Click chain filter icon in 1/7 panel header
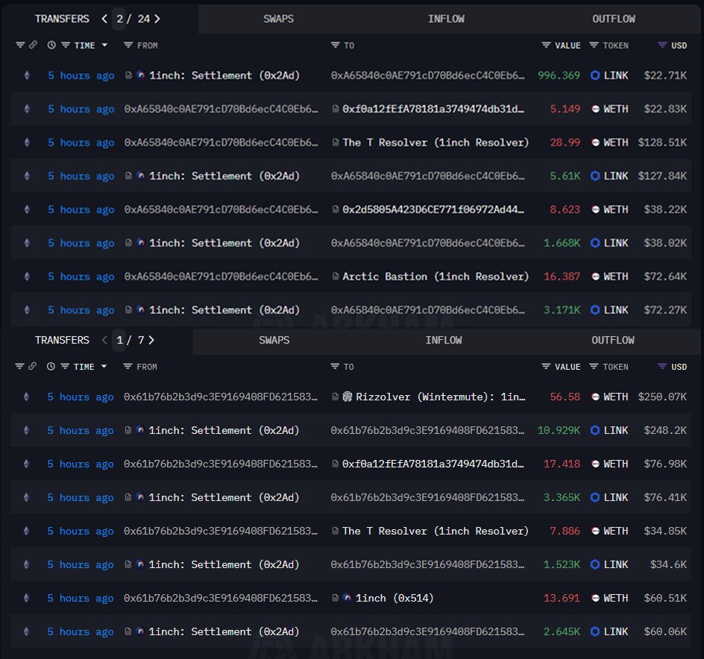The height and width of the screenshot is (659, 704). (19, 366)
